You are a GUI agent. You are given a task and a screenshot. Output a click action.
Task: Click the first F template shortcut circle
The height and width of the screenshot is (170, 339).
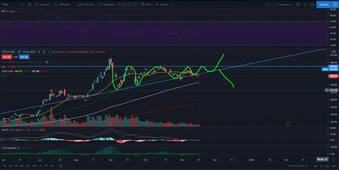119,5
